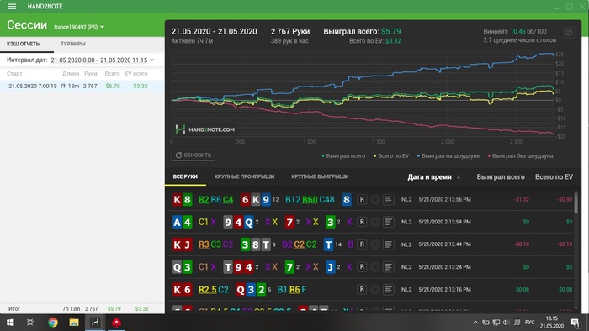The height and width of the screenshot is (331, 589).
Task: Open the replayer R icon for the Q3 hand
Action: pos(362,267)
